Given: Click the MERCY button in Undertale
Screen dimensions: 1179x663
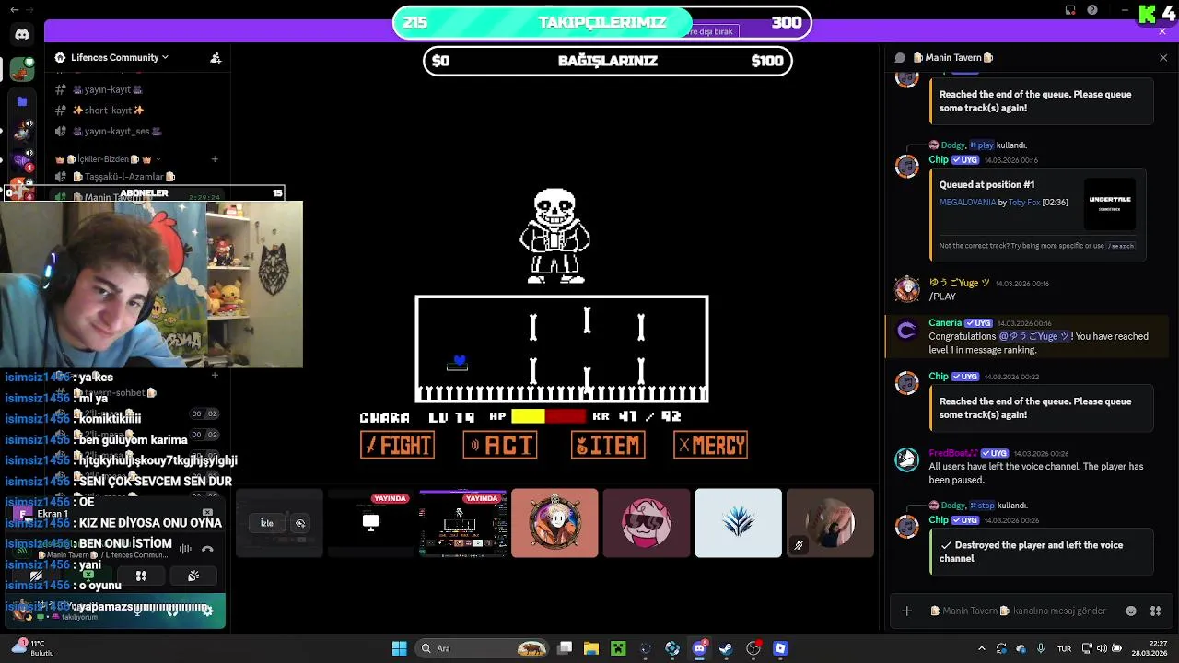Looking at the screenshot, I should point(710,446).
